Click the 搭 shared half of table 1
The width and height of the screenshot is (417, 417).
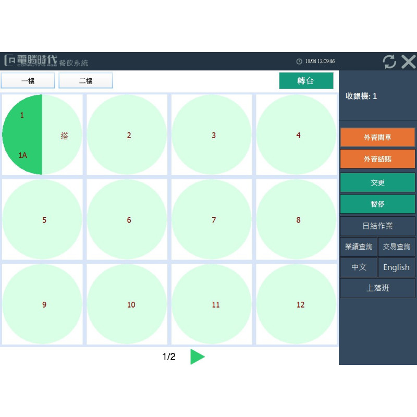click(x=63, y=136)
